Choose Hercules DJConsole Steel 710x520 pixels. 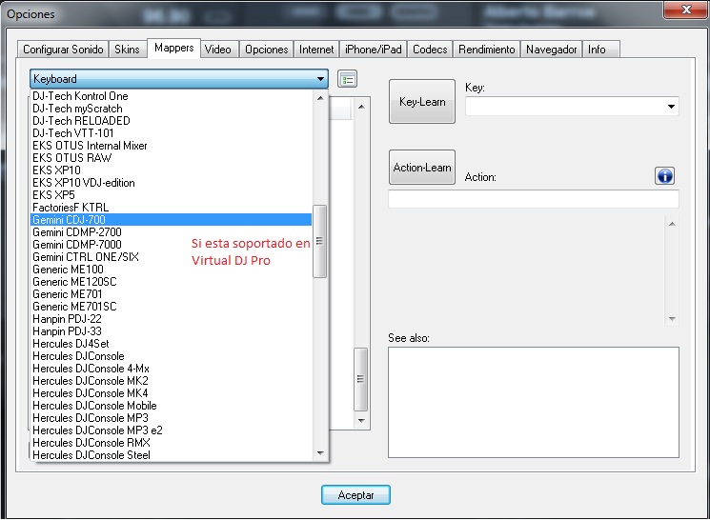pyautogui.click(x=172, y=455)
